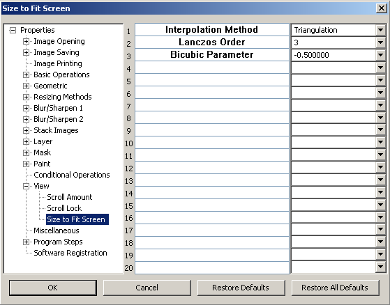Expand the Basic Operations node
Screen dimensions: 390x305
(x=26, y=75)
